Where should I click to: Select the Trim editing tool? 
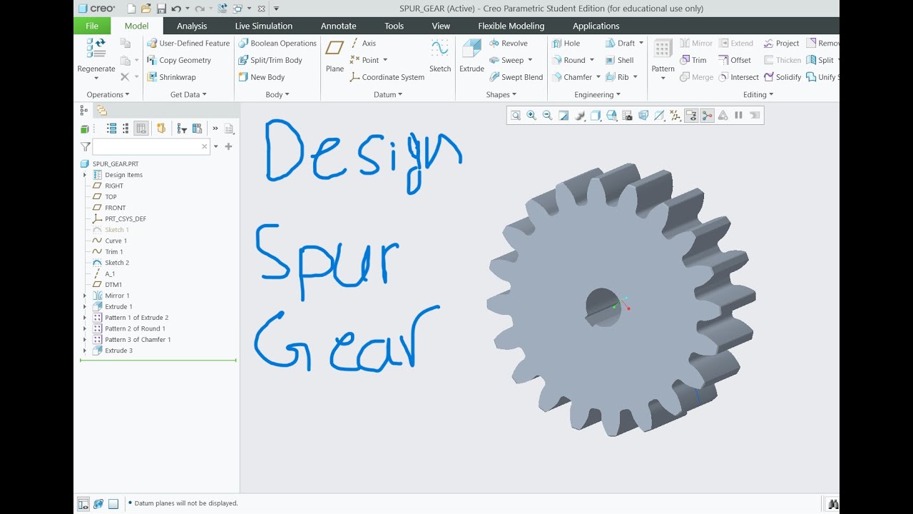[x=693, y=60]
